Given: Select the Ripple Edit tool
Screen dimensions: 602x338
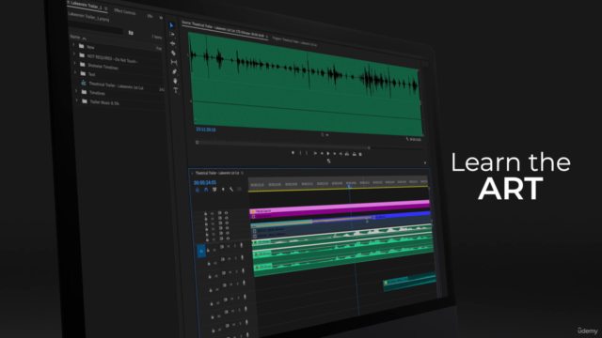Looking at the screenshot, I should (173, 43).
